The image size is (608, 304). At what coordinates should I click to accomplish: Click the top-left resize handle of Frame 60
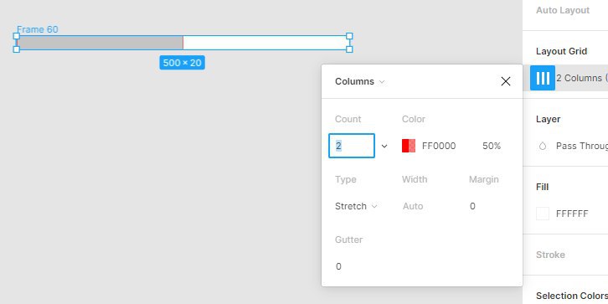(16, 36)
